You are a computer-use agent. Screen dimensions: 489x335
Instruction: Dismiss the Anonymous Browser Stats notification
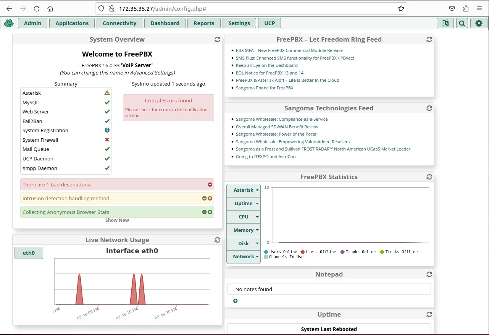210,212
